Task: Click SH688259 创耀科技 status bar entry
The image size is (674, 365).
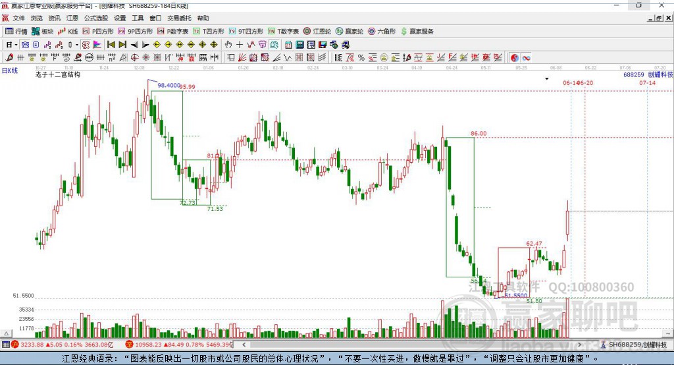Action: (x=634, y=345)
